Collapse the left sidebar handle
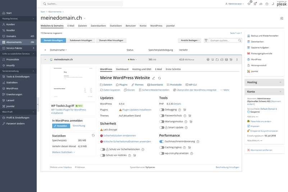The width and height of the screenshot is (288, 192). (38, 104)
